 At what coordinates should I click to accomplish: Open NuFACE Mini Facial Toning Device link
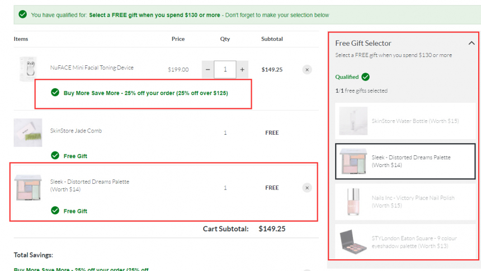92,68
